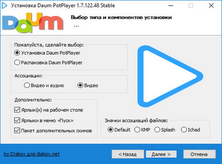Close the installer window
The height and width of the screenshot is (164, 222).
point(211,6)
